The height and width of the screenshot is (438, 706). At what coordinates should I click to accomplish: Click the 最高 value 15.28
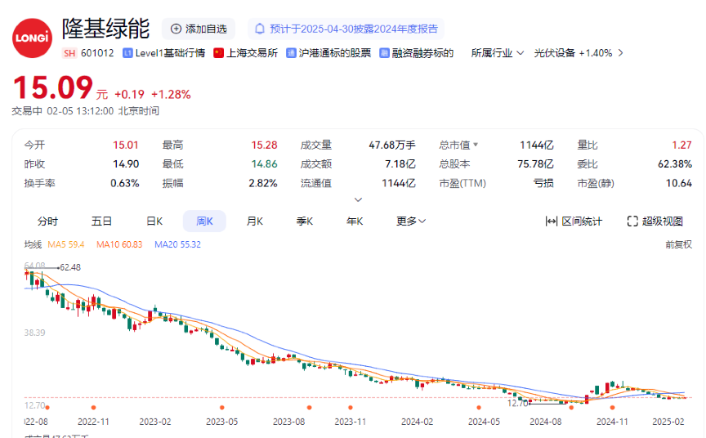(264, 145)
